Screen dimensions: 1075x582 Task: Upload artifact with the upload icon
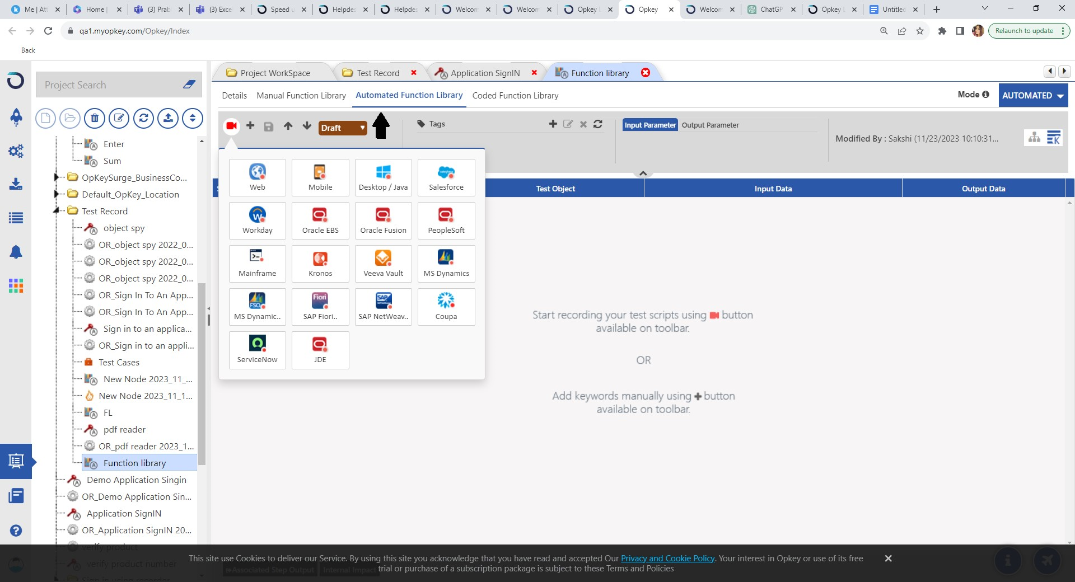click(x=168, y=118)
